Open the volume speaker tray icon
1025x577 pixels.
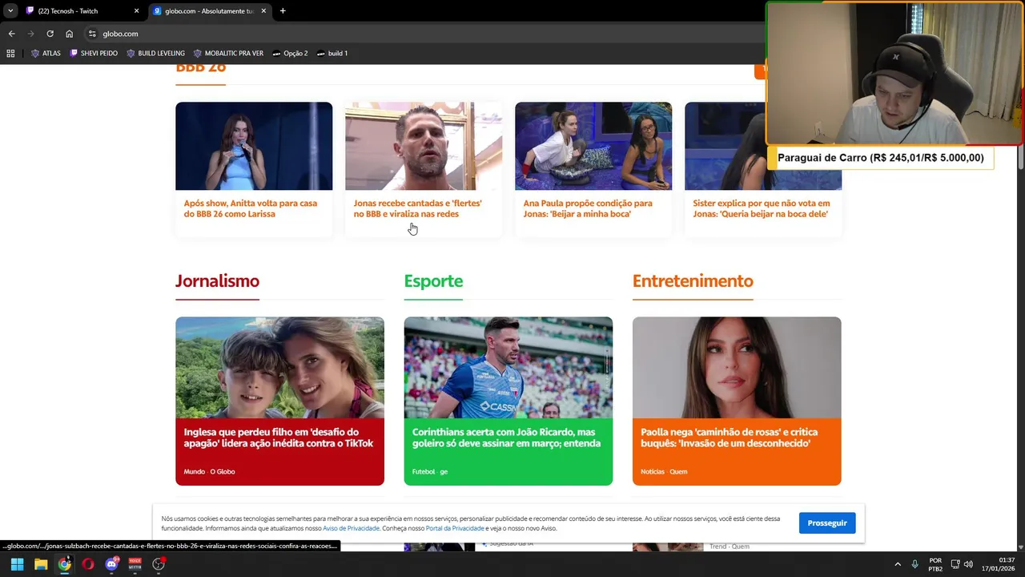[x=968, y=564]
